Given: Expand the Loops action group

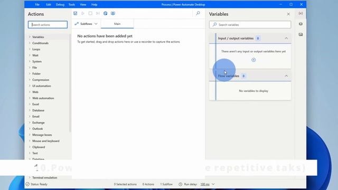Looking at the screenshot, I should pyautogui.click(x=30, y=49).
